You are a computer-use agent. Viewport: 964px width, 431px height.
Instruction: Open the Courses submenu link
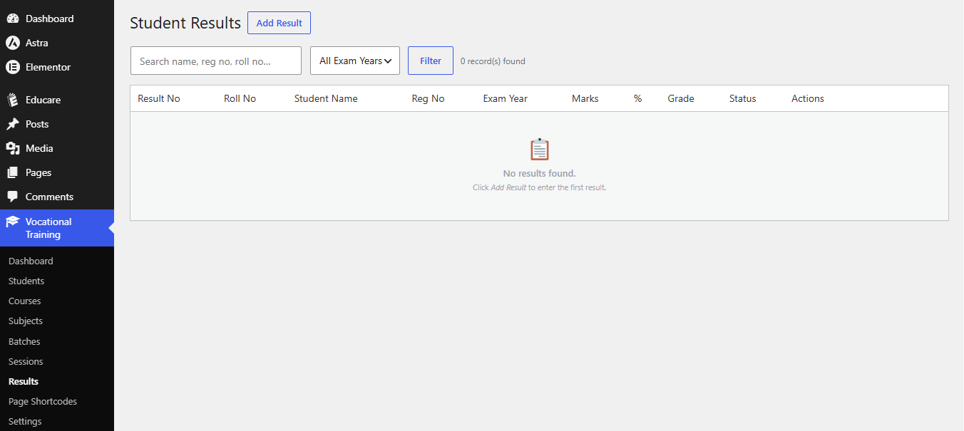coord(25,301)
